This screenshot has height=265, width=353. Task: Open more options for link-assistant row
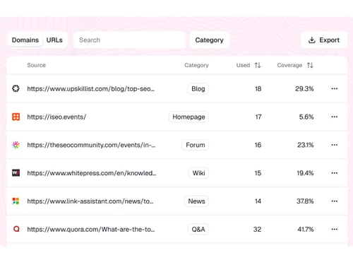(x=335, y=201)
